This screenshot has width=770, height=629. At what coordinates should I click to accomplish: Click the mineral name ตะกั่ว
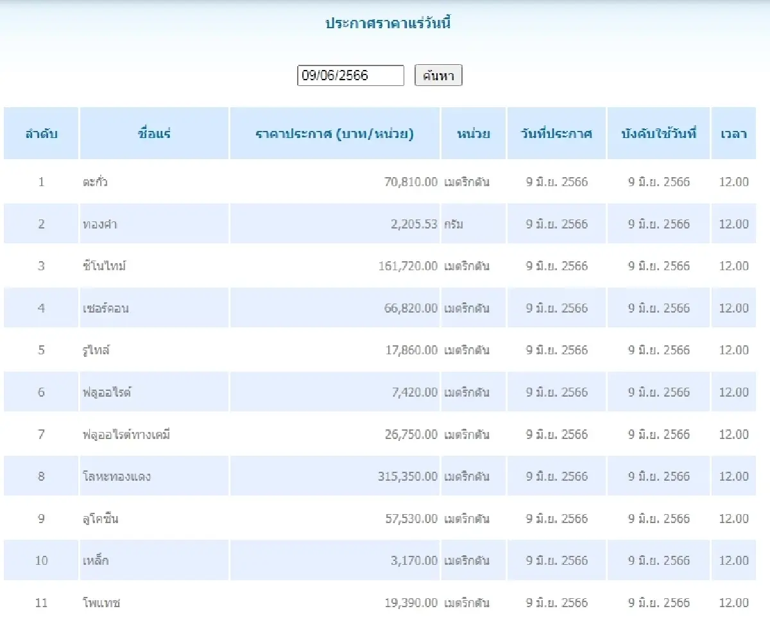point(95,182)
